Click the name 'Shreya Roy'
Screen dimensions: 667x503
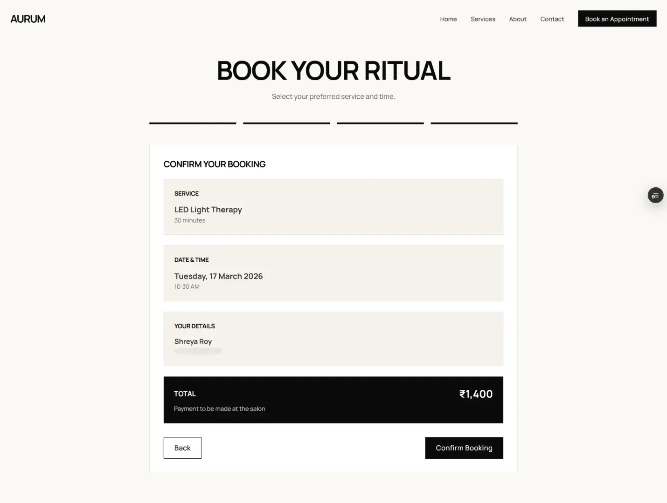pyautogui.click(x=193, y=341)
